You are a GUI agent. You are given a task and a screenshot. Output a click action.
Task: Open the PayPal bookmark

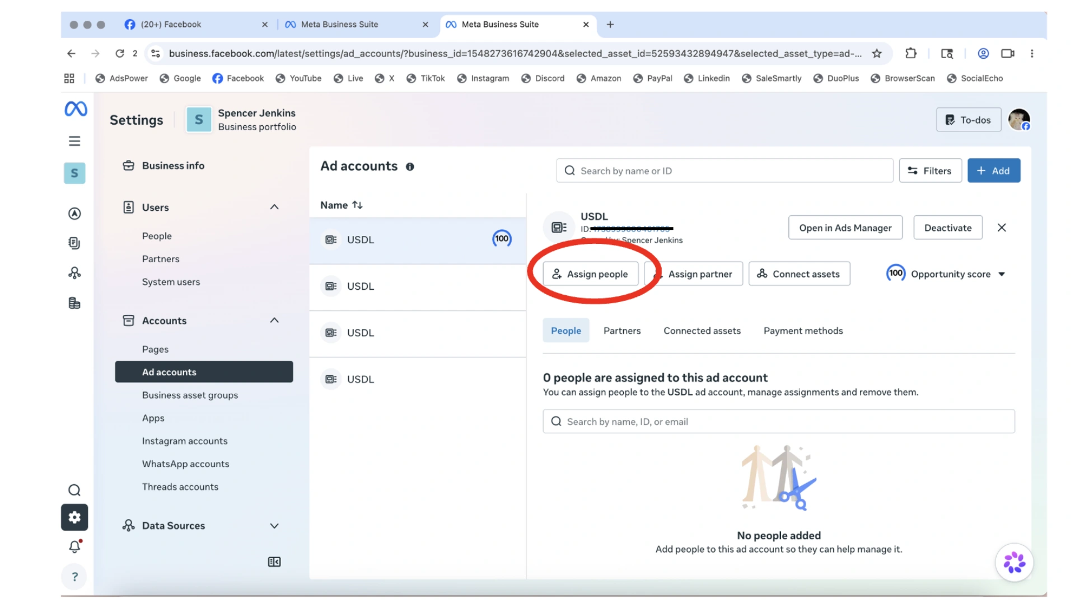point(652,78)
